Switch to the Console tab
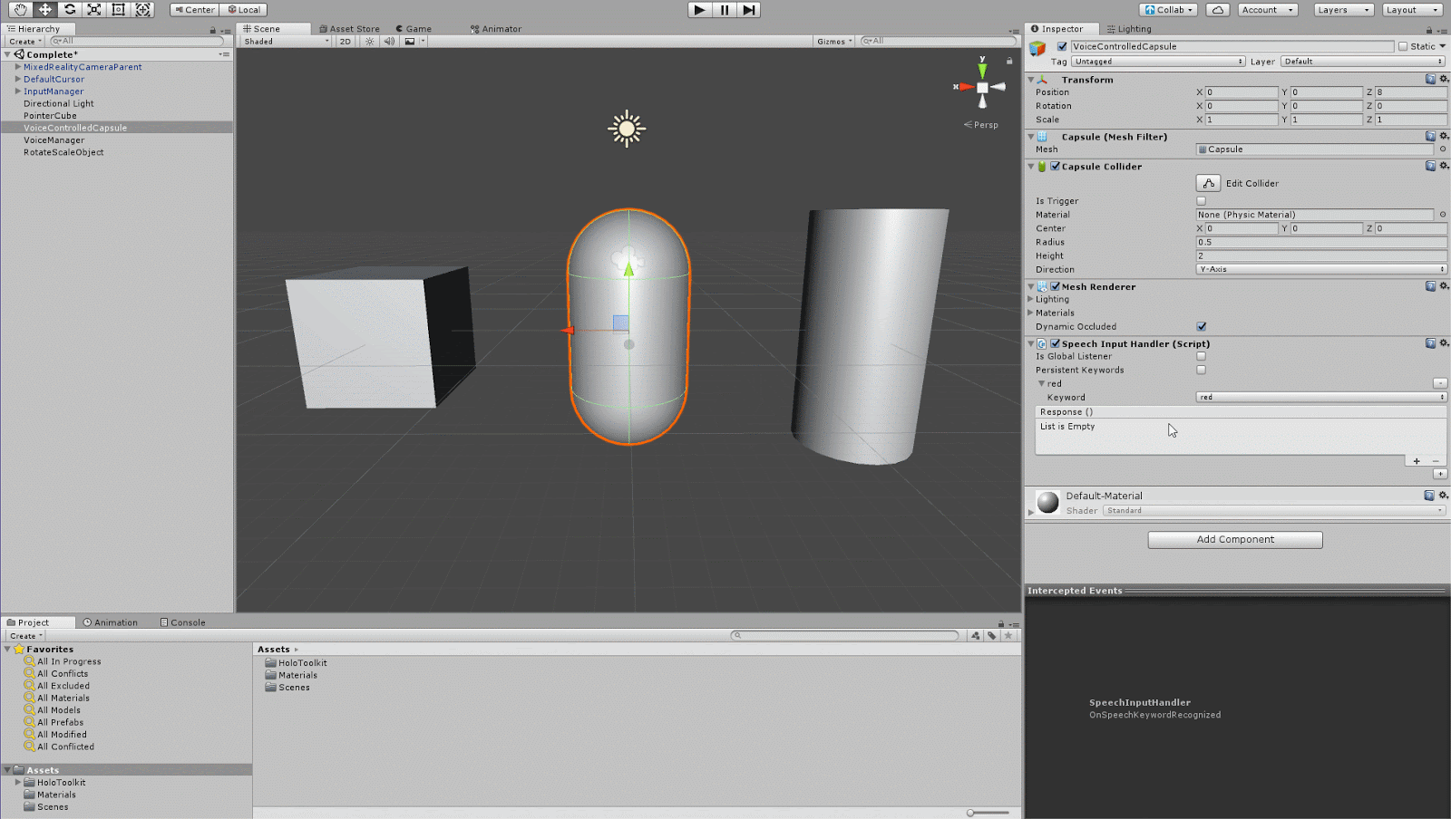1451x819 pixels. pyautogui.click(x=182, y=622)
